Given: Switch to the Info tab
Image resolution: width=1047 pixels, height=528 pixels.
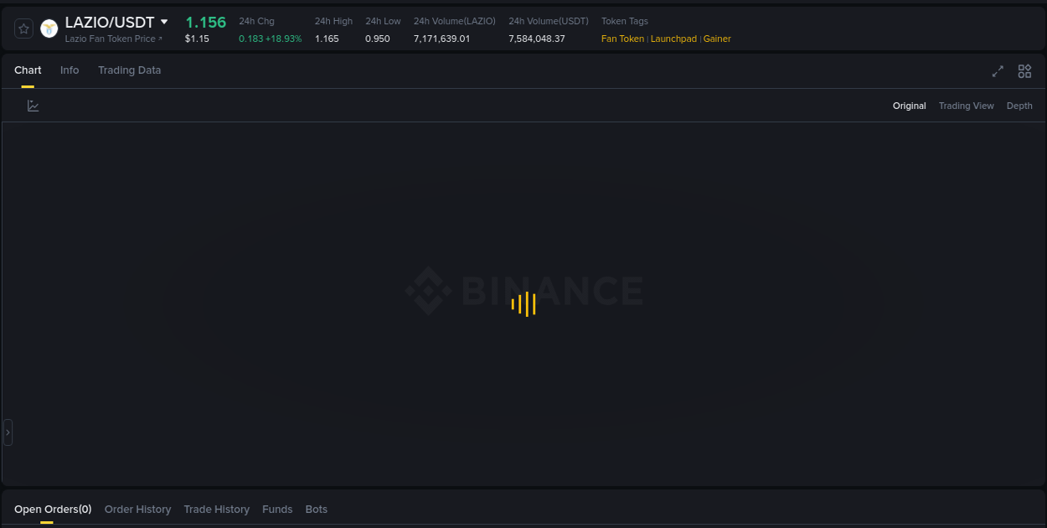Looking at the screenshot, I should pos(70,70).
